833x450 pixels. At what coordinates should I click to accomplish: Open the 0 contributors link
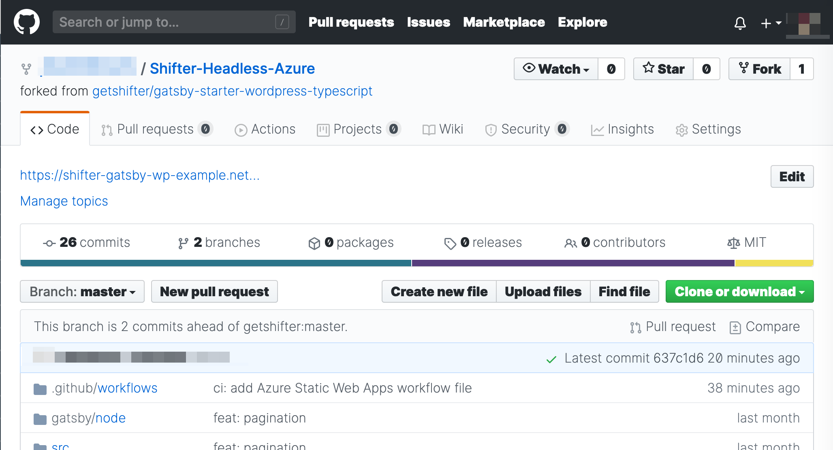pyautogui.click(x=615, y=242)
